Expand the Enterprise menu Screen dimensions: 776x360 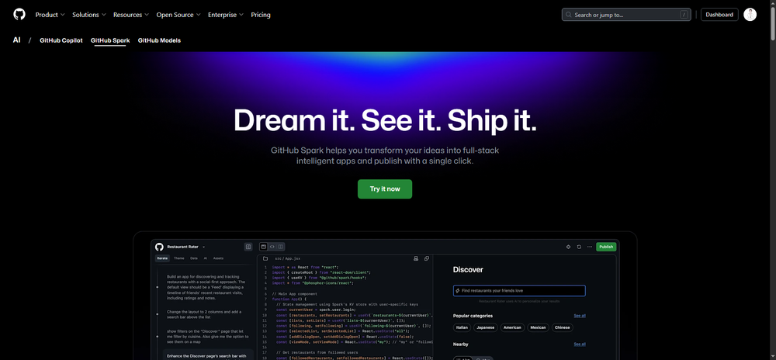(226, 15)
